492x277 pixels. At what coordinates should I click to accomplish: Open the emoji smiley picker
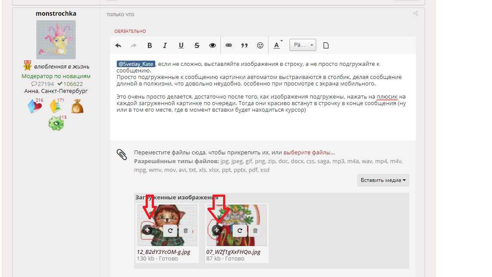click(x=260, y=45)
